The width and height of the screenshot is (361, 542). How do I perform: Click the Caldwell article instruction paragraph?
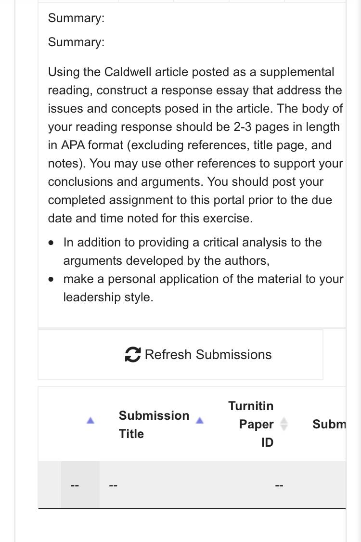coord(195,145)
